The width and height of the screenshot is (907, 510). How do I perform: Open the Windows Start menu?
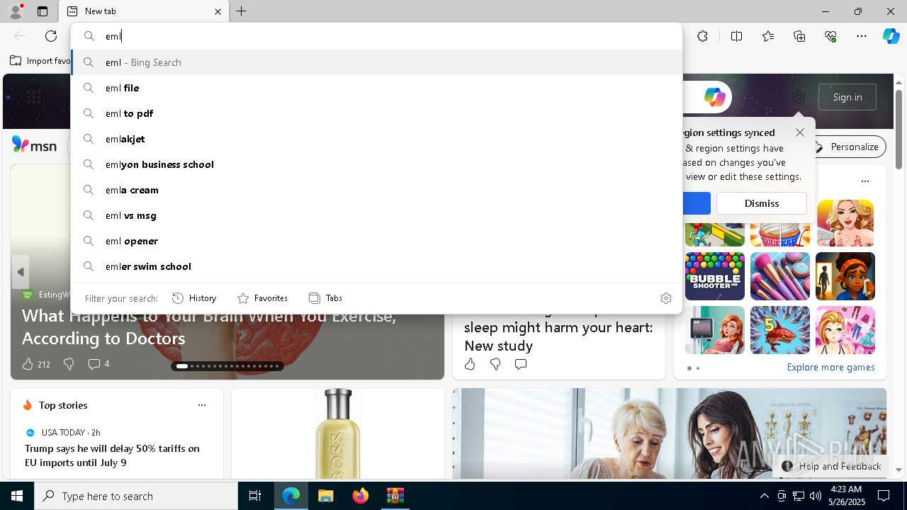(17, 496)
